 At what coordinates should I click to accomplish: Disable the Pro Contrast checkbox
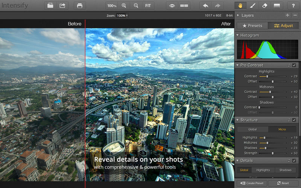click(x=294, y=65)
